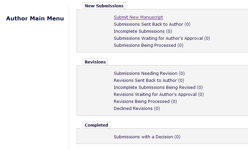Image resolution: width=248 pixels, height=150 pixels.
Task: Open Submissions Sent Back to Author
Action: 152,24
